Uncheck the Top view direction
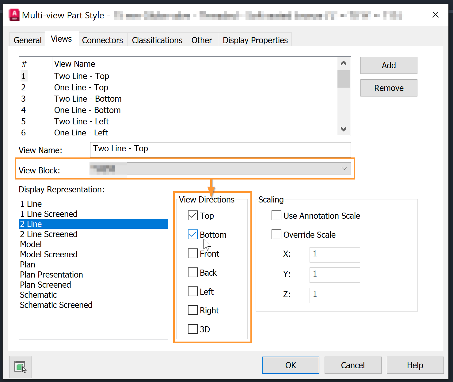Screen dimensions: 453x382 (193, 216)
